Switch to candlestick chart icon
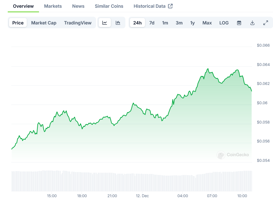273x202 pixels. [118, 23]
